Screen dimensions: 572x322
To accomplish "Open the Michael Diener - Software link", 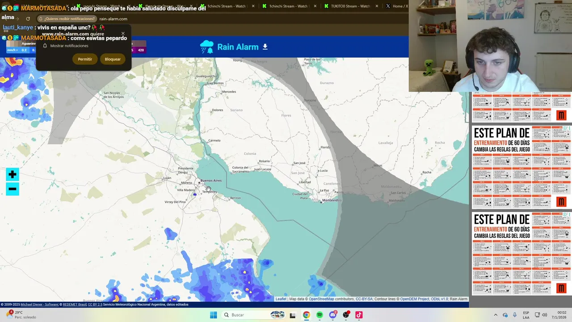I will pos(39,305).
